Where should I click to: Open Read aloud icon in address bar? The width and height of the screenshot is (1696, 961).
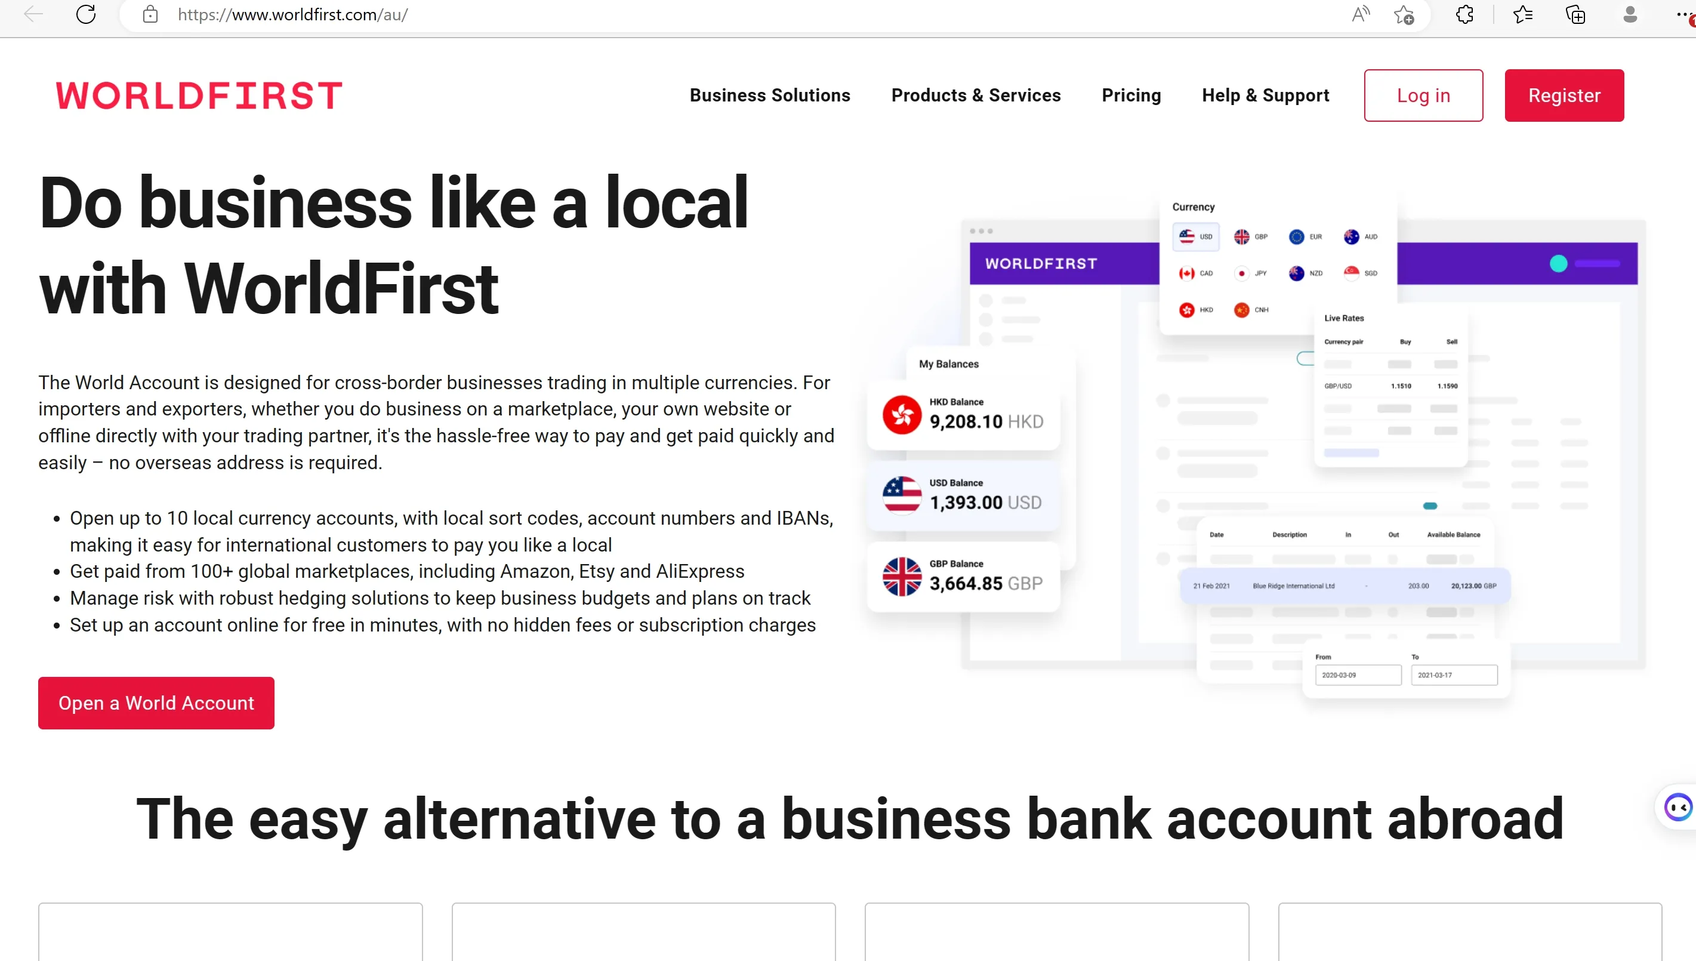pyautogui.click(x=1360, y=14)
